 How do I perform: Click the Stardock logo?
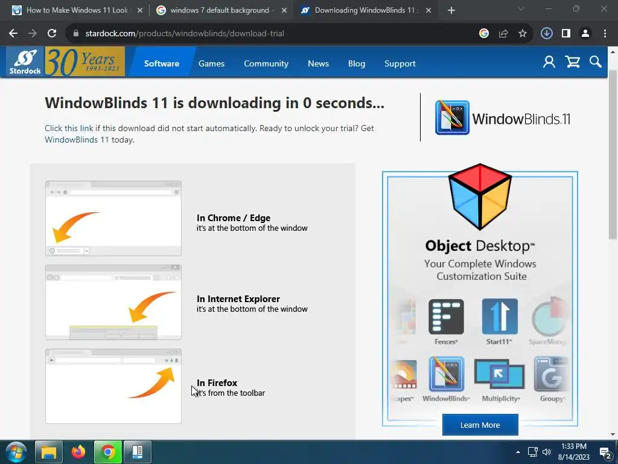tap(25, 62)
